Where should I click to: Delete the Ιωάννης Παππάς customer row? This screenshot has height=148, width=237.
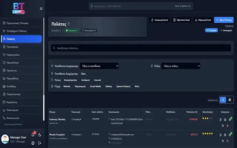click(227, 126)
